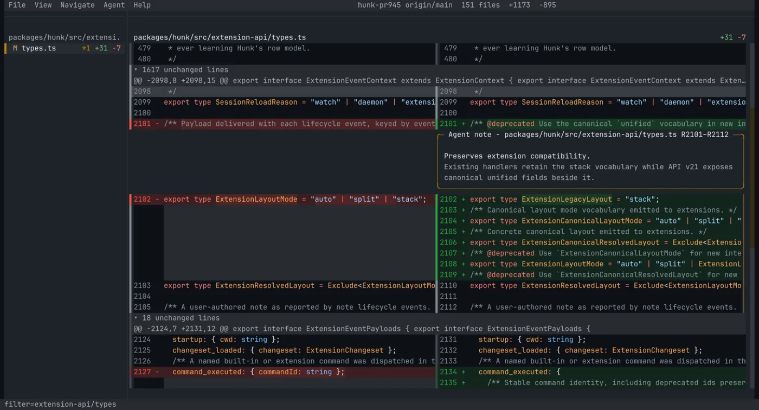This screenshot has height=410, width=759.
Task: Click added line 2134 command_executed
Action: tap(592, 372)
